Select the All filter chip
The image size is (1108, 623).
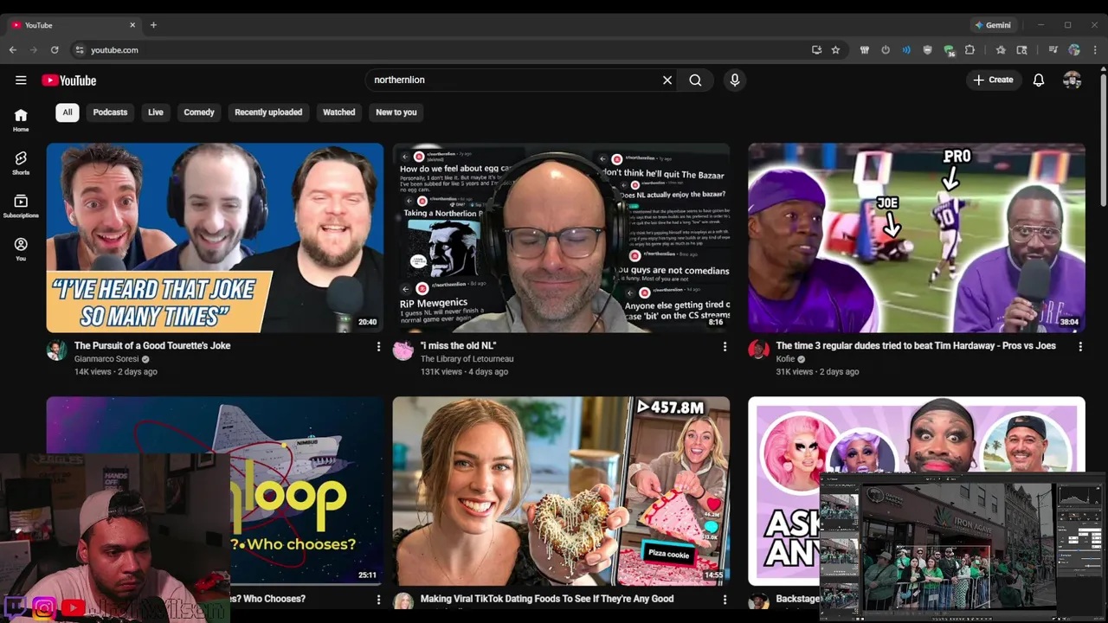pos(68,112)
